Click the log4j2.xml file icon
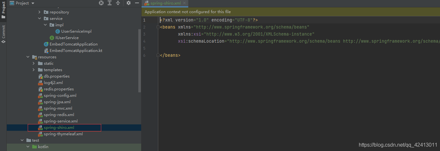440x151 pixels. coord(41,82)
